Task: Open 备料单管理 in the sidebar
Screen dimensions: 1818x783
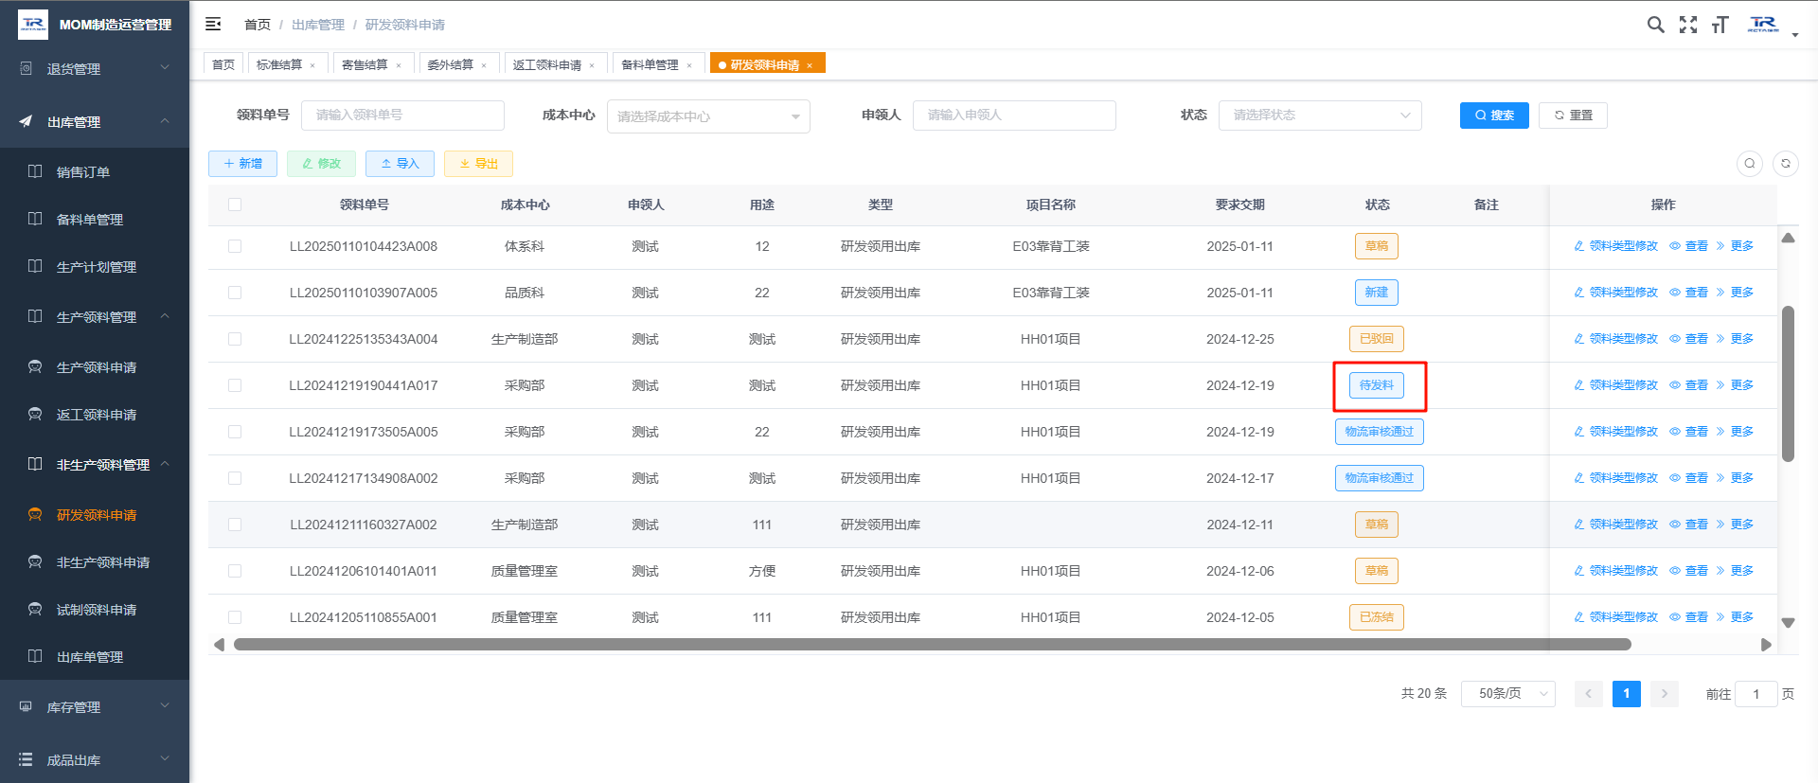Action: [90, 220]
